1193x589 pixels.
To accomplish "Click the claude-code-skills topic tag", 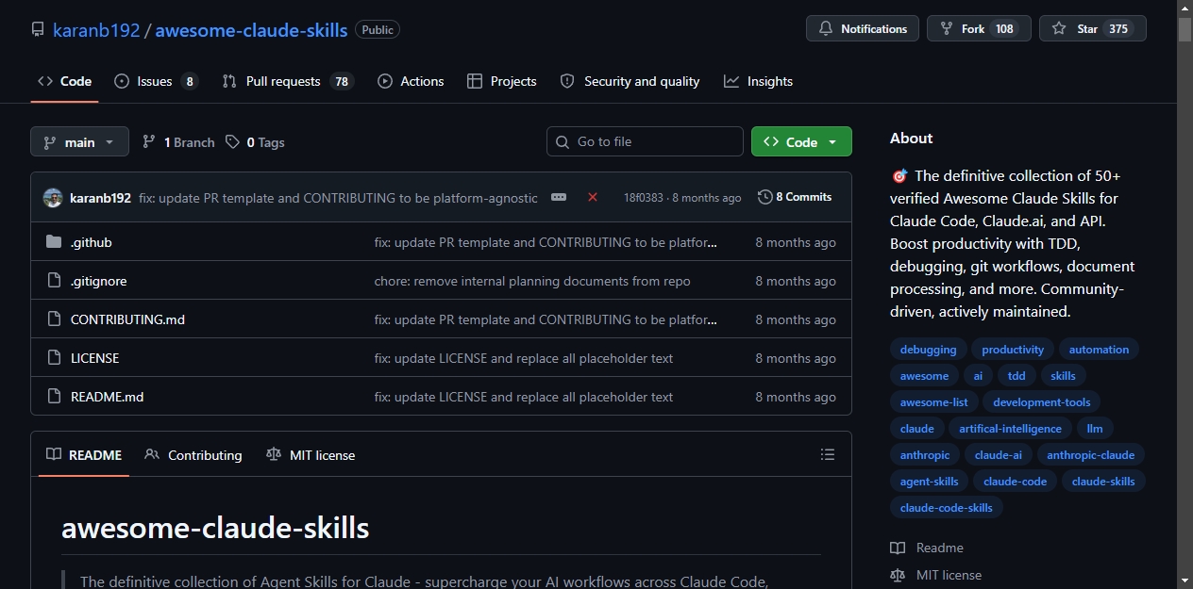I will click(946, 508).
